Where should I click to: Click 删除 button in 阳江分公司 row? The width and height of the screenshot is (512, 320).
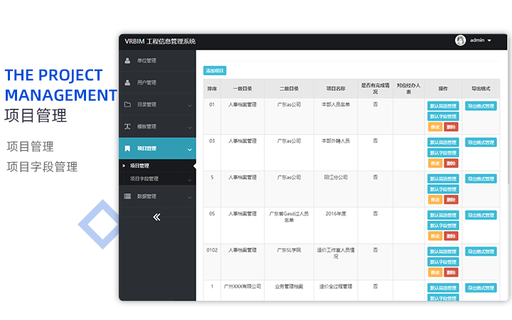coord(451,200)
